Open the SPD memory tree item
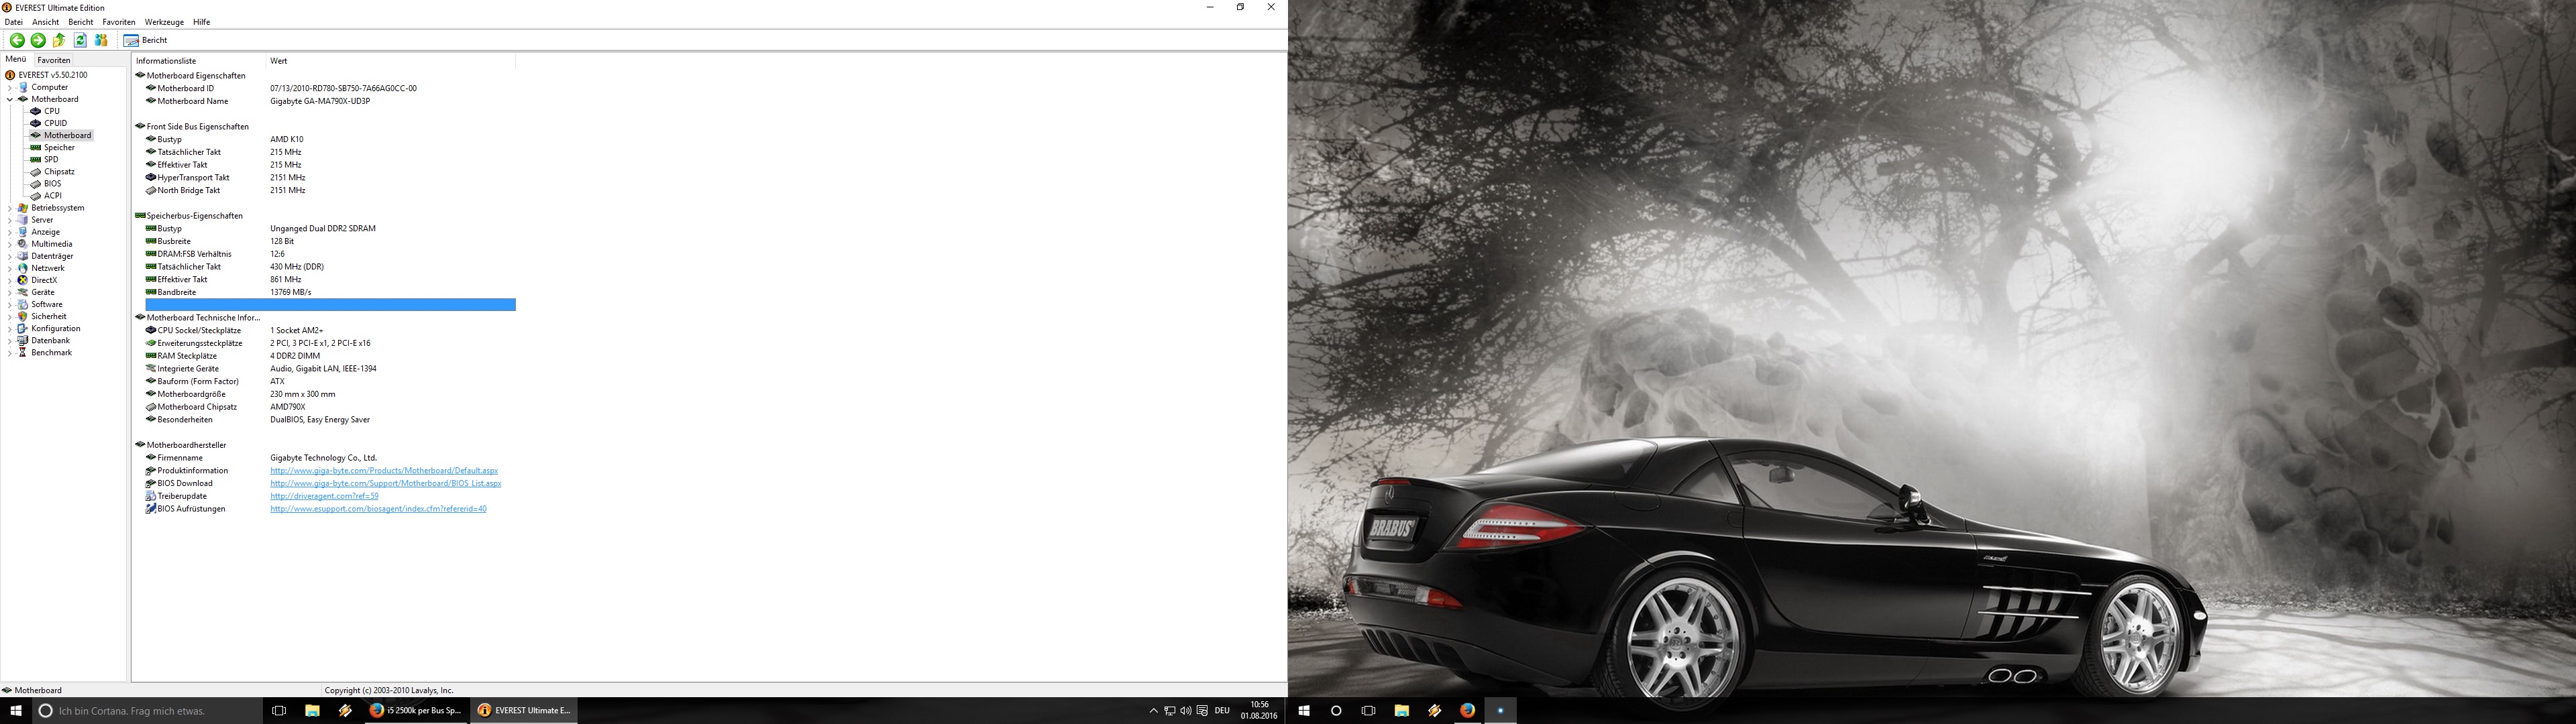The image size is (2576, 724). click(x=51, y=160)
